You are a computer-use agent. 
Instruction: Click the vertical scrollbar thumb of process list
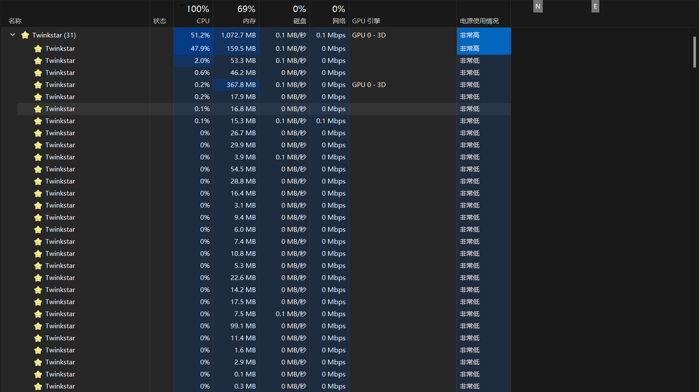[695, 51]
